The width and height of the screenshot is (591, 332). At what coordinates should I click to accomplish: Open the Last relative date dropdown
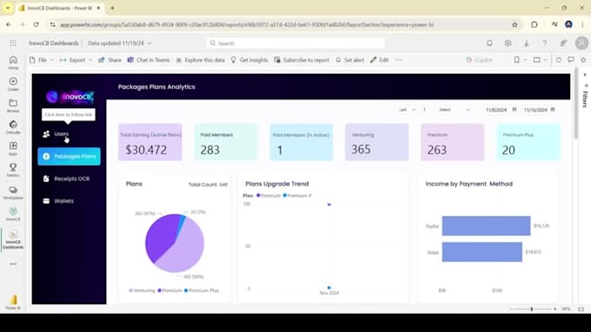click(x=407, y=110)
